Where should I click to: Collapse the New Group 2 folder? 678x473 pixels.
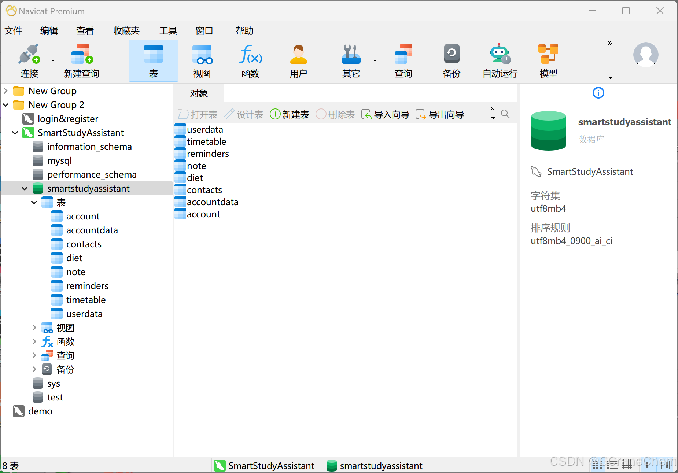[5, 105]
